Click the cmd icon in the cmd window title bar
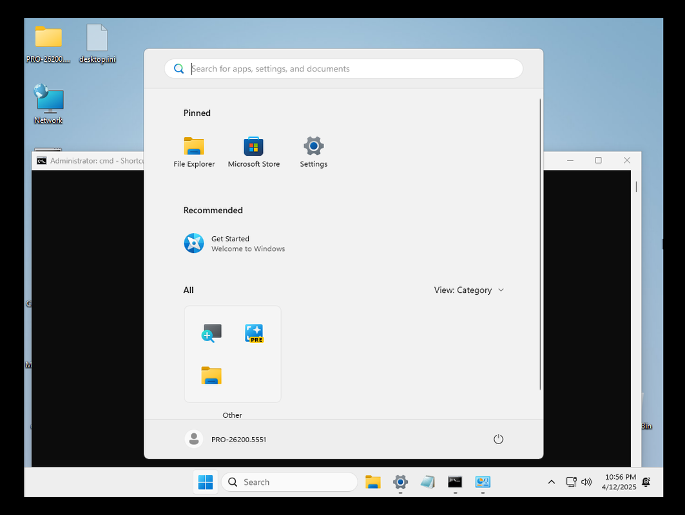The height and width of the screenshot is (515, 685). pyautogui.click(x=41, y=160)
